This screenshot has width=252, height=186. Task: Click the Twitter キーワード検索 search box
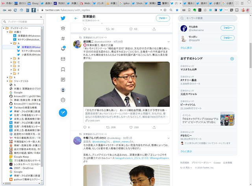pyautogui.click(x=208, y=18)
